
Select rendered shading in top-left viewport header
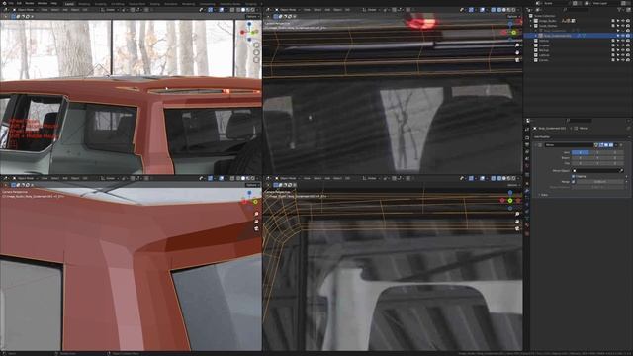[x=253, y=10]
